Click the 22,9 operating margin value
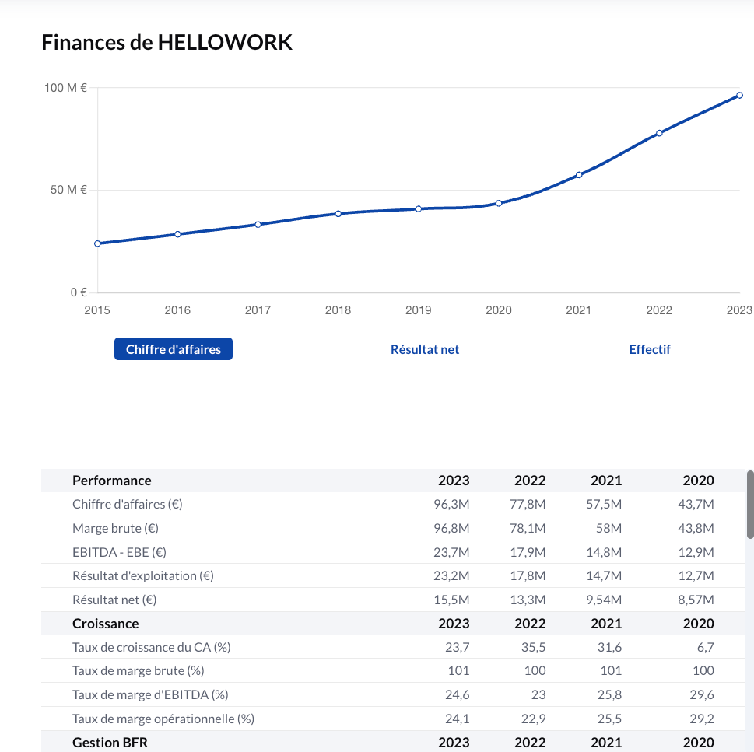This screenshot has width=754, height=752. (x=533, y=719)
